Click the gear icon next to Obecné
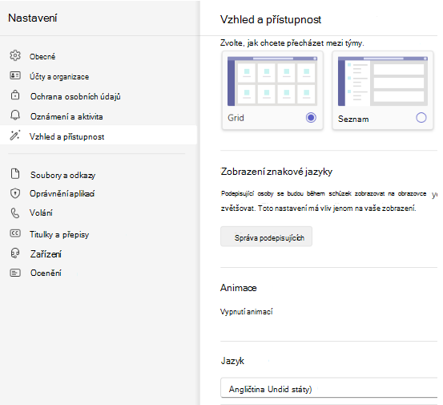443x405 pixels. (x=15, y=55)
